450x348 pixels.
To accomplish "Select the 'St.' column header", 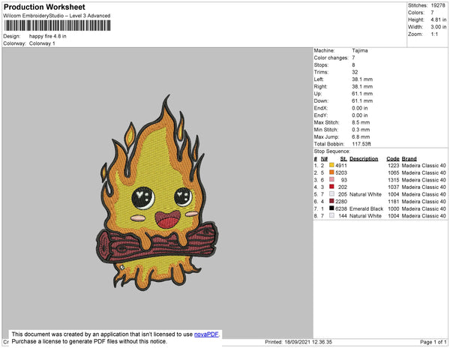I will click(343, 159).
